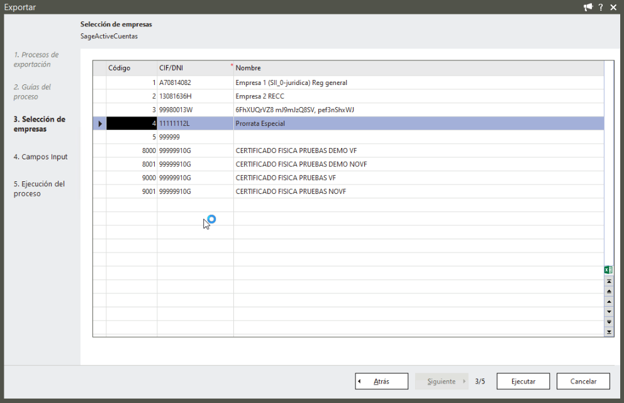Image resolution: width=624 pixels, height=403 pixels.
Task: Click the Ejecutar button
Action: [523, 382]
